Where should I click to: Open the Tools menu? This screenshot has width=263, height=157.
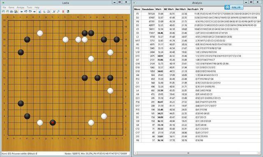coord(30,7)
